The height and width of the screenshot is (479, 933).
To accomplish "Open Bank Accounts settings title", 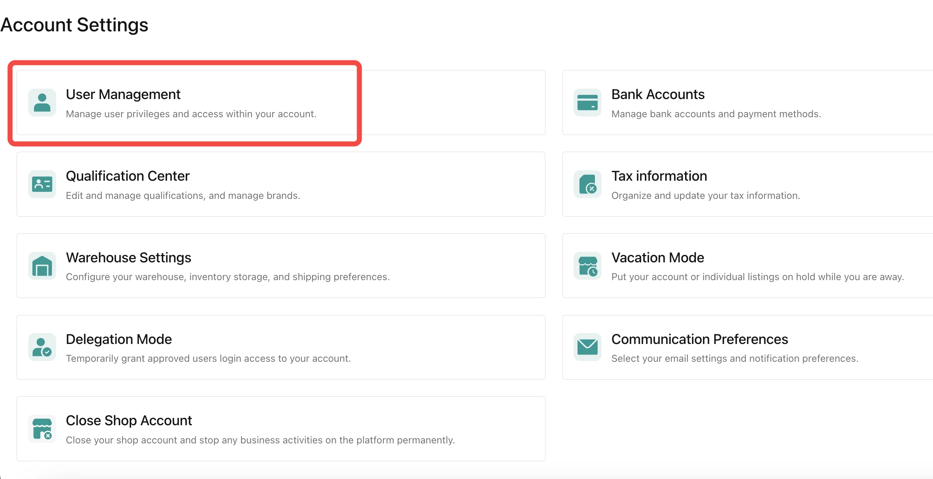I will pyautogui.click(x=658, y=94).
